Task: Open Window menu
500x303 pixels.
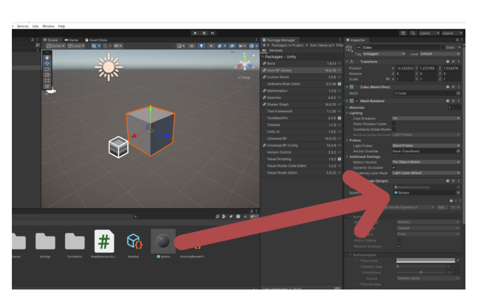Action: (x=48, y=26)
